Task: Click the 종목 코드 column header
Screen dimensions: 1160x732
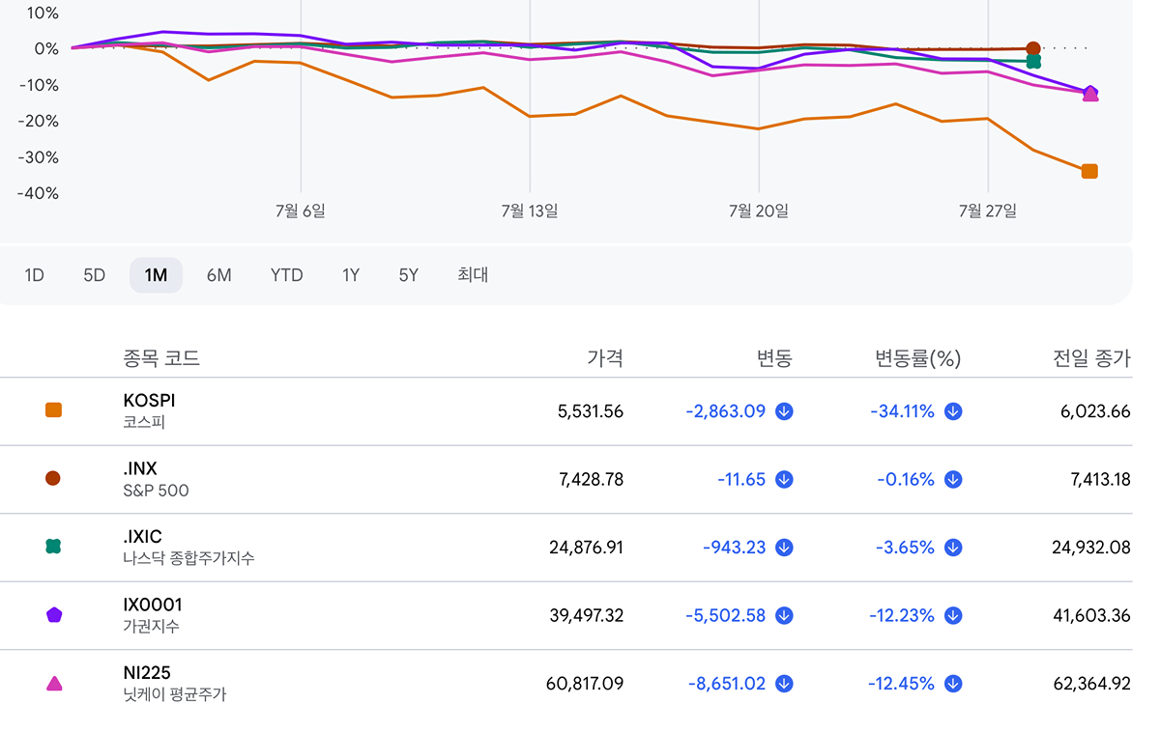Action: pyautogui.click(x=161, y=358)
